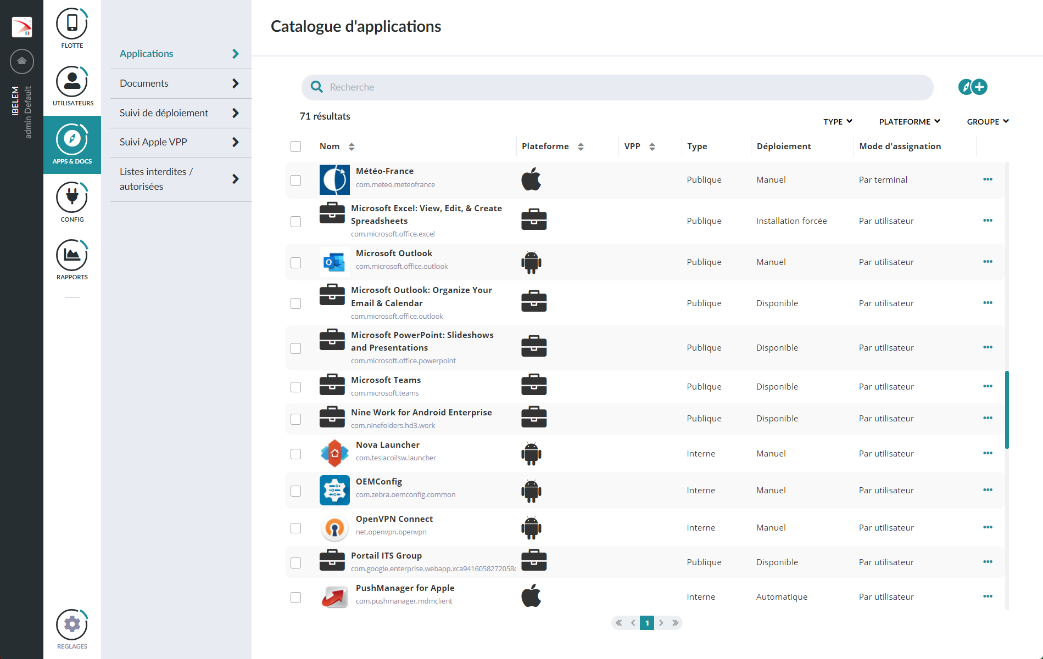Jump to the last results page
Screen dimensions: 1043x659
click(676, 623)
